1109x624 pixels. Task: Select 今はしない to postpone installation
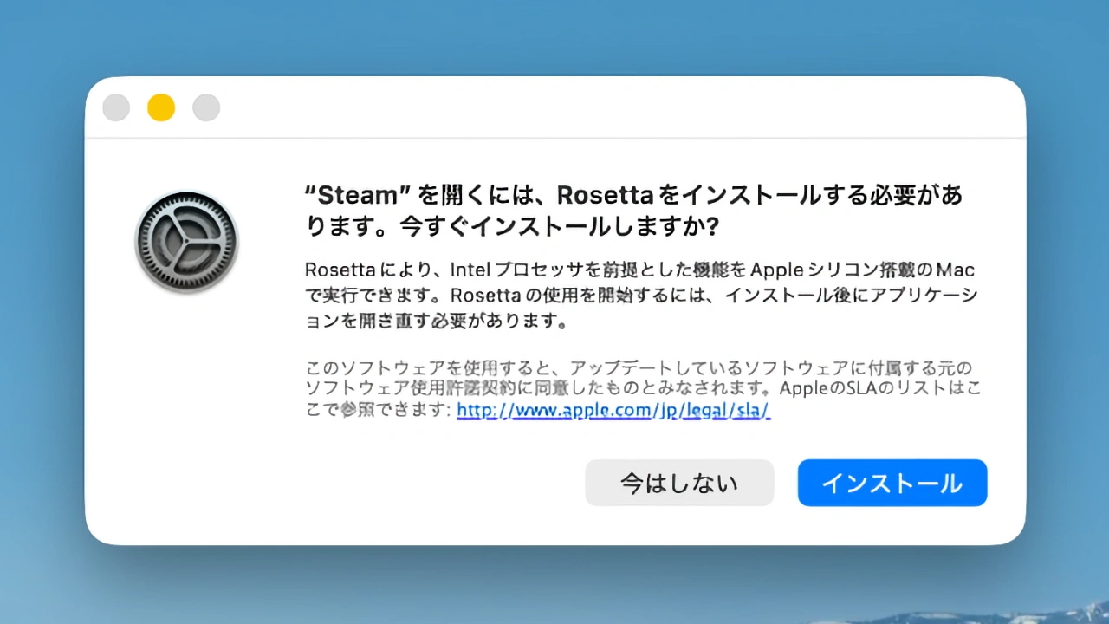[x=679, y=483]
